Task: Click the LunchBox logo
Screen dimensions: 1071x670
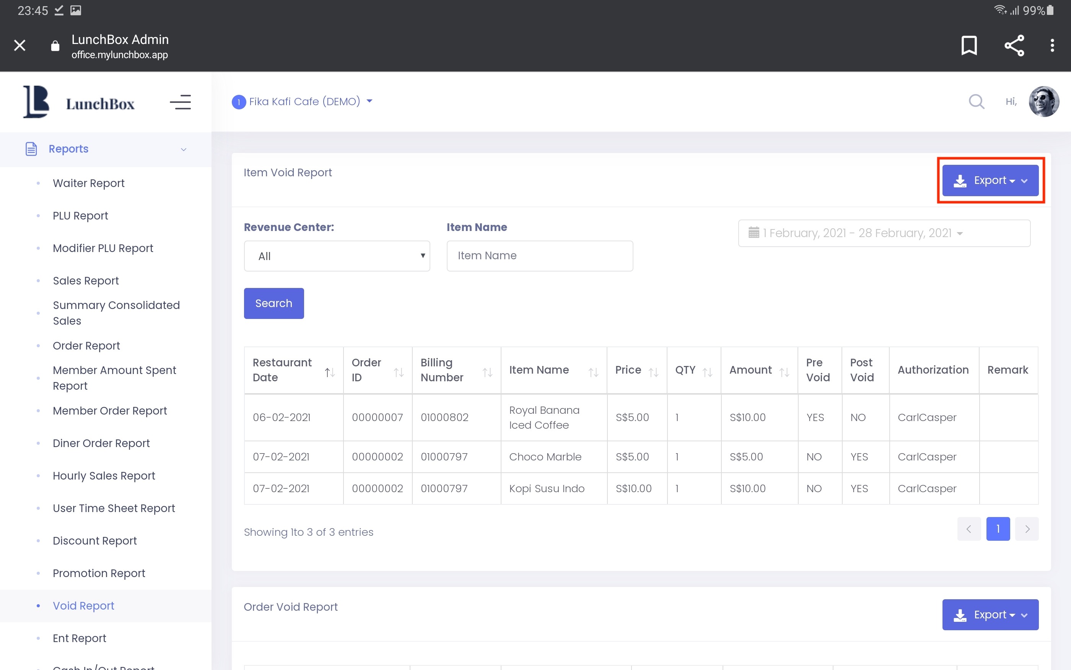Action: tap(79, 102)
